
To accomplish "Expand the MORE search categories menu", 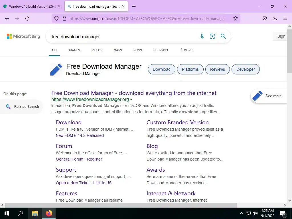I will pos(186,50).
